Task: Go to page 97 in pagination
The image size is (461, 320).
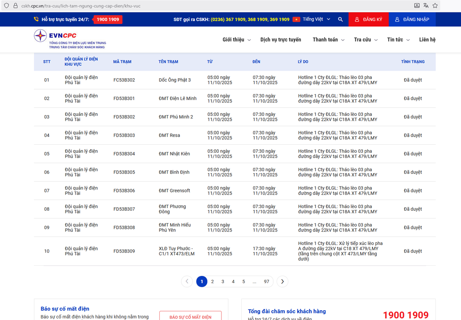Action: [x=267, y=281]
